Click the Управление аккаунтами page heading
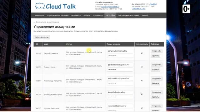This screenshot has width=200, height=112. 54,26
